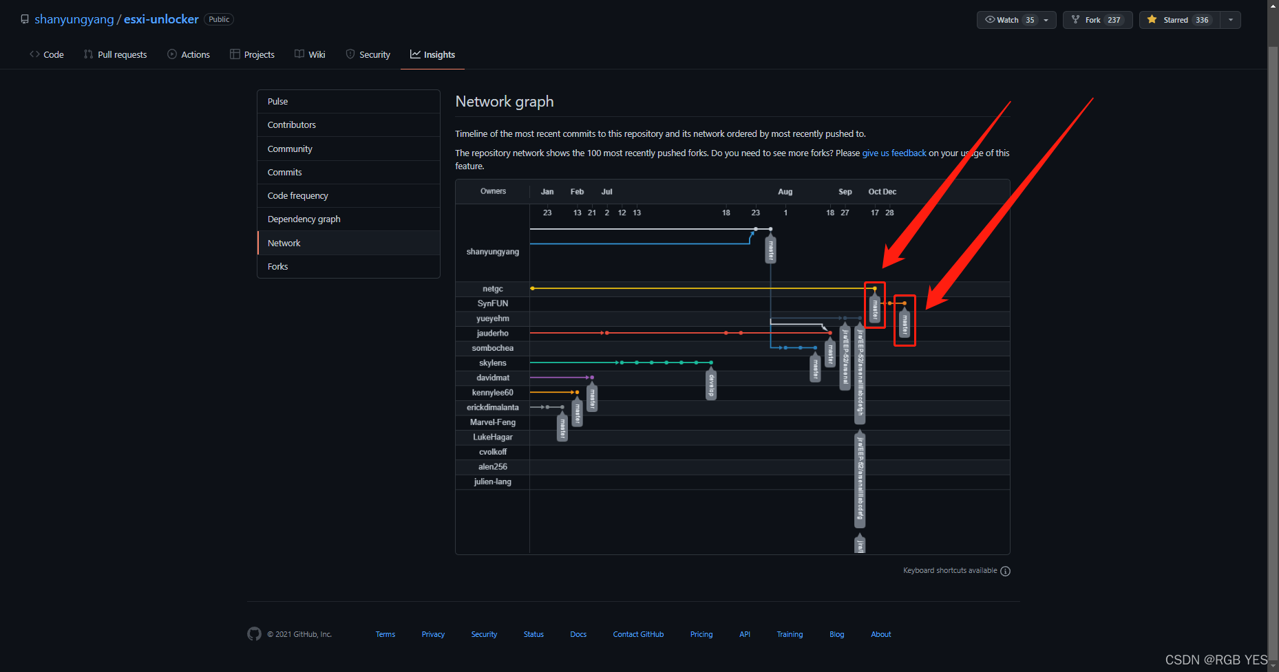Select Commits in the sidebar
1279x672 pixels.
348,172
